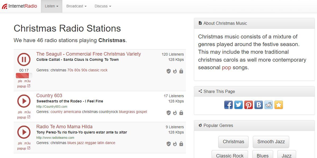The width and height of the screenshot is (317, 158).
Task: Select the Smooth Jazz genre button
Action: 271,142
